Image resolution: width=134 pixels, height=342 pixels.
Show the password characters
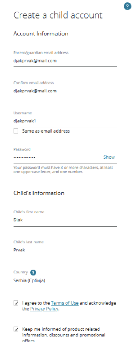tap(109, 157)
